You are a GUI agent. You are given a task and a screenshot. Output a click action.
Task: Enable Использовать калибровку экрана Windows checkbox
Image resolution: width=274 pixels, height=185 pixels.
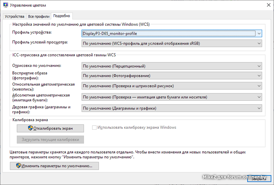click(x=95, y=128)
